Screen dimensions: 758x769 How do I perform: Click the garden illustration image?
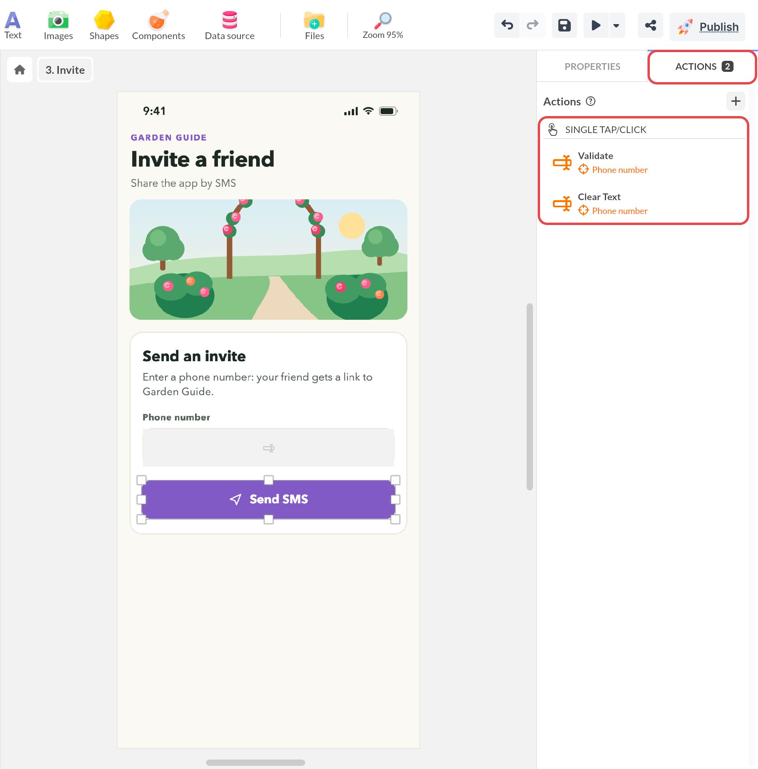point(268,259)
